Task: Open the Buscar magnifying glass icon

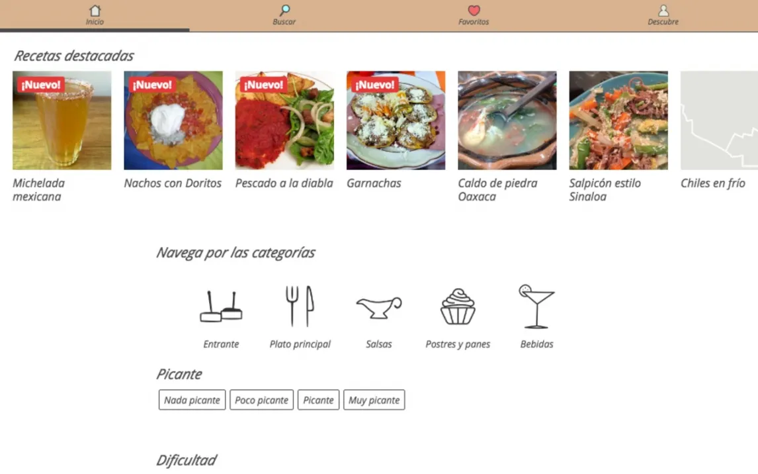Action: point(284,11)
